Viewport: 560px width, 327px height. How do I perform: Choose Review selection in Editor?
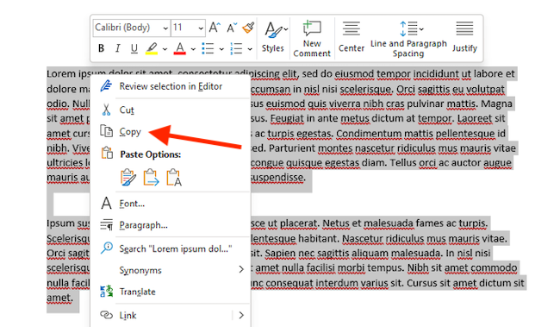171,86
